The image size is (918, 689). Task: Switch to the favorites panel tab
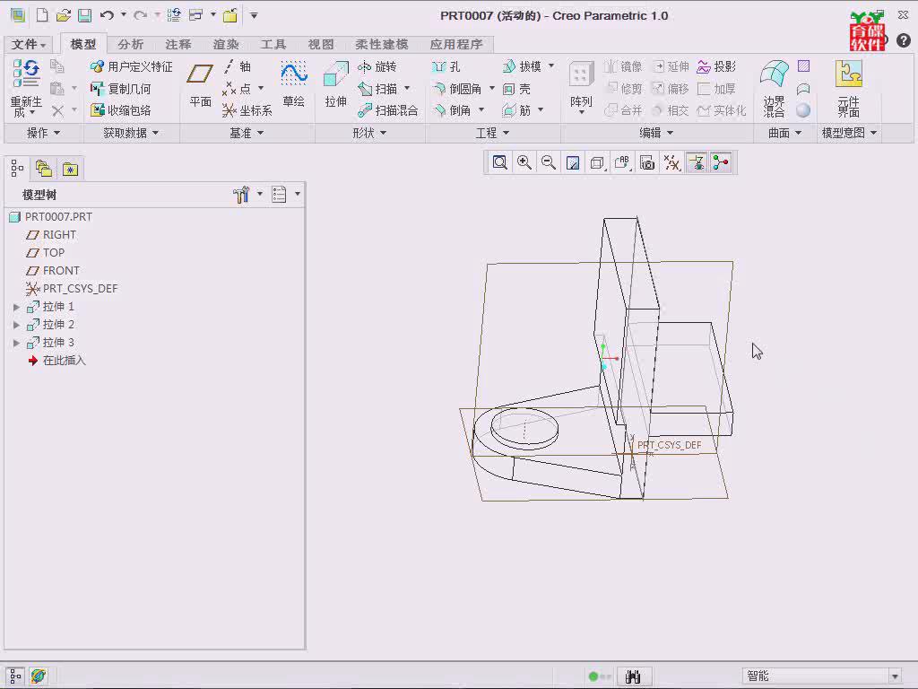[70, 170]
